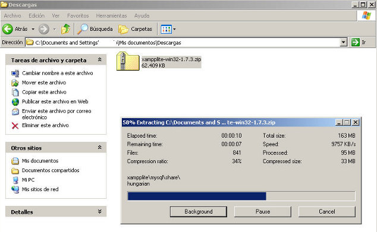The height and width of the screenshot is (232, 377).
Task: Click the address bar folder icon
Action: [30, 43]
